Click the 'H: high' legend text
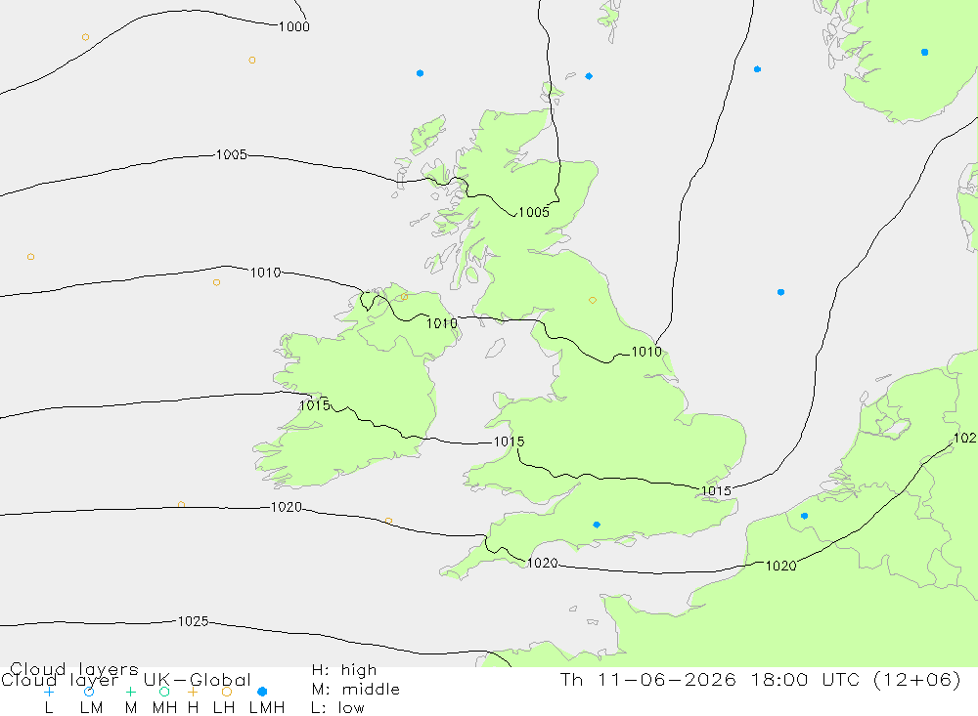This screenshot has height=716, width=978. [344, 670]
